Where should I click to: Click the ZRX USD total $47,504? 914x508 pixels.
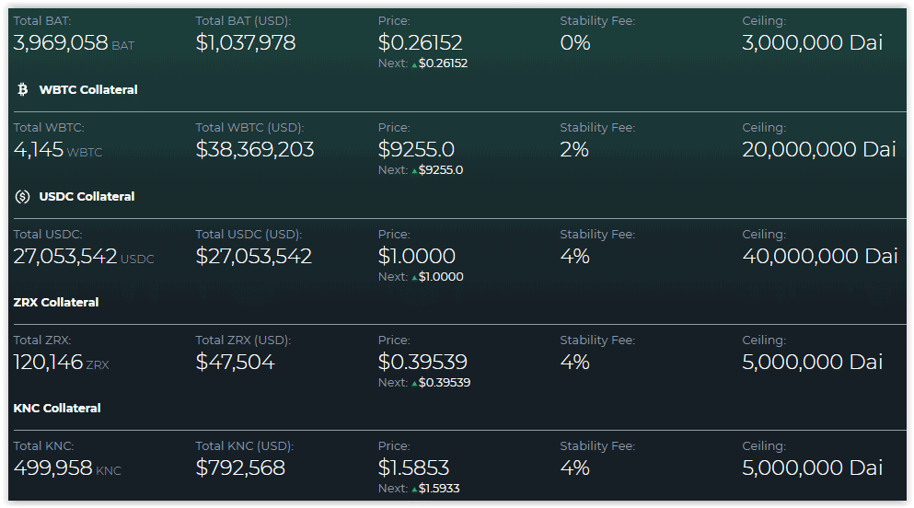(x=235, y=363)
